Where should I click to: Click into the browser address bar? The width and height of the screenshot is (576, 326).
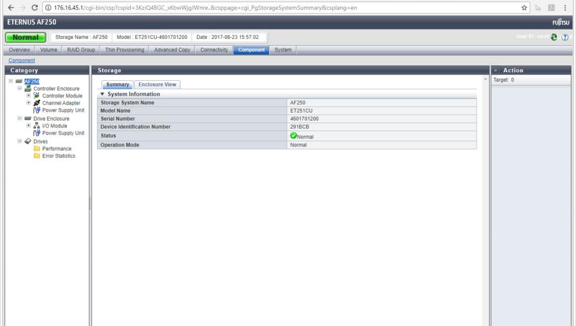[287, 8]
